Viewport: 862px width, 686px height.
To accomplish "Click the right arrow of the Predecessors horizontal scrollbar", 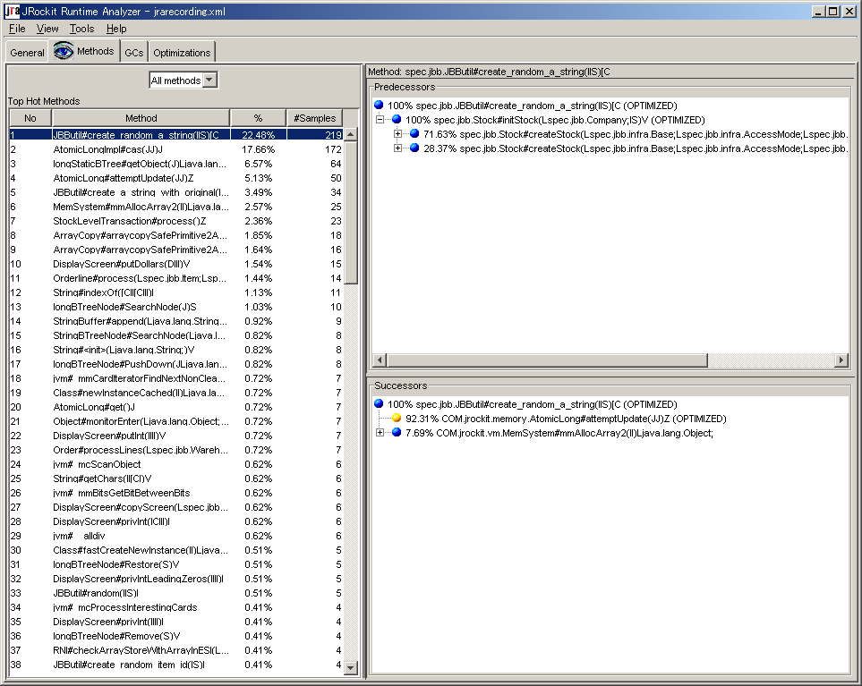I will [842, 359].
